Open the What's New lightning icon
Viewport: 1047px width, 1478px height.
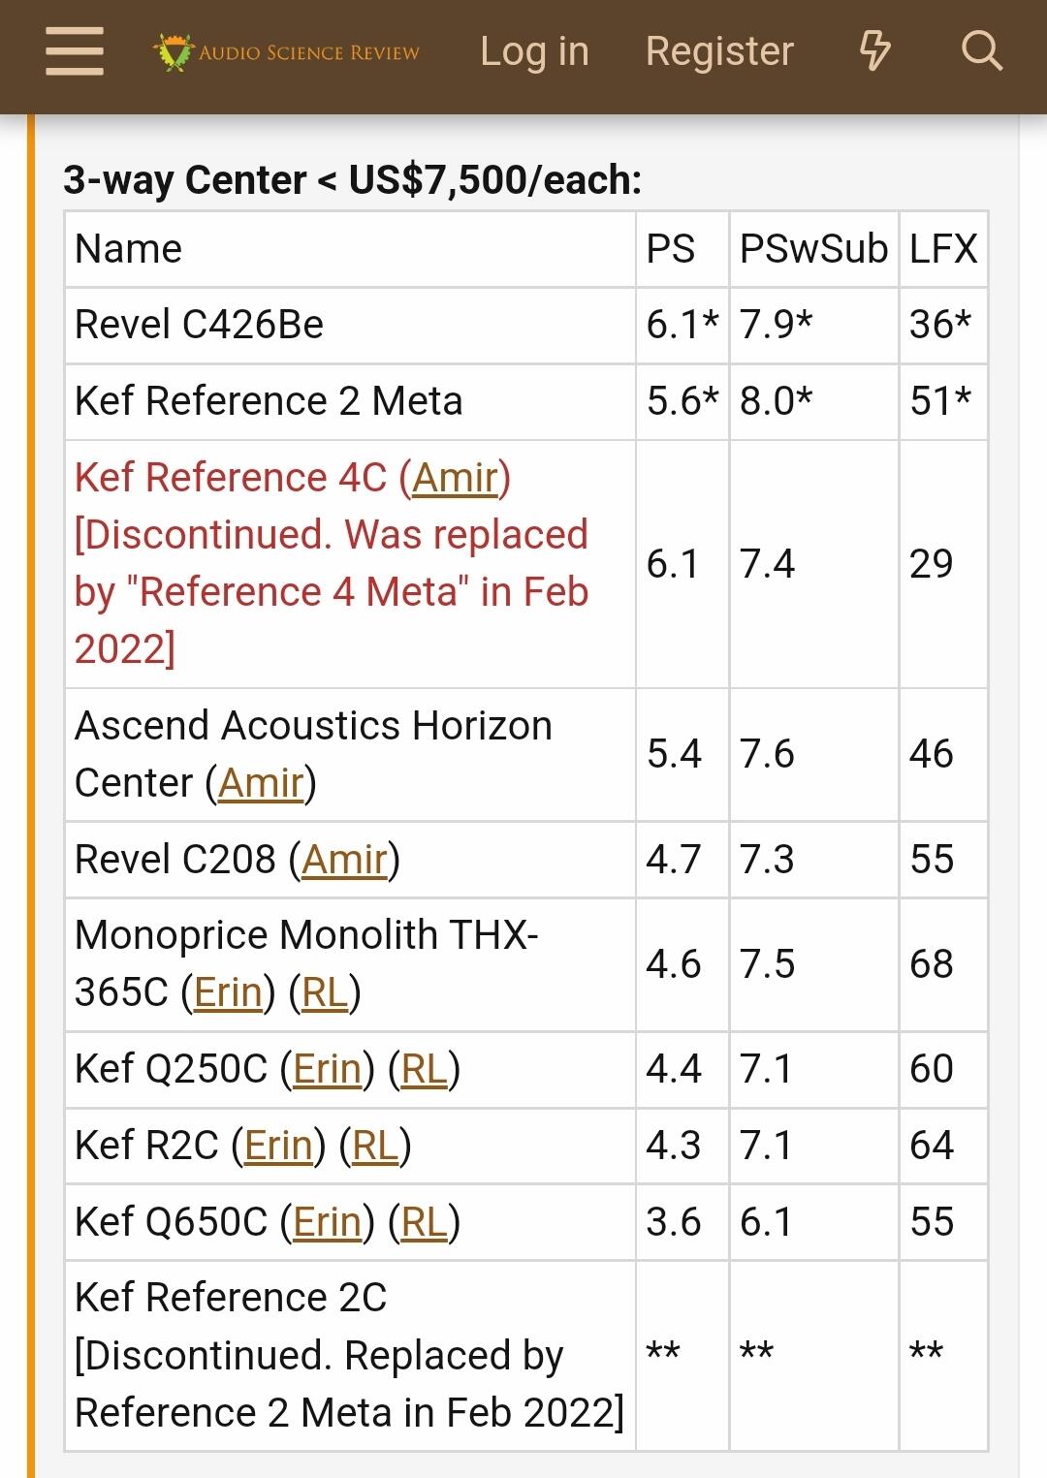(x=874, y=50)
